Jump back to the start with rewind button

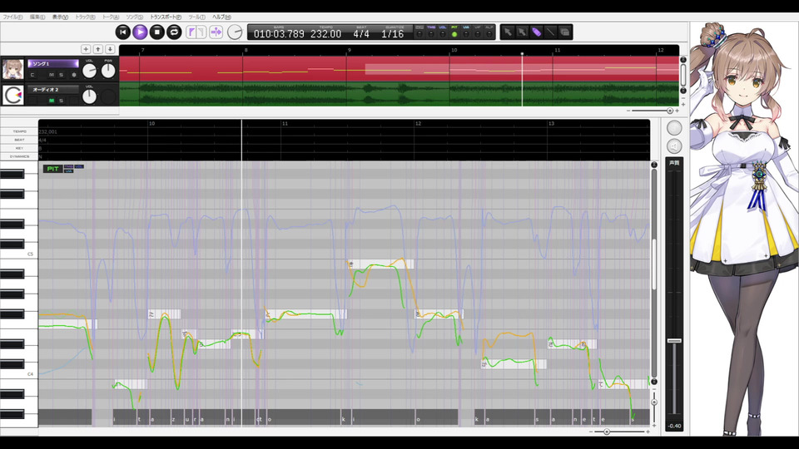[x=123, y=32]
